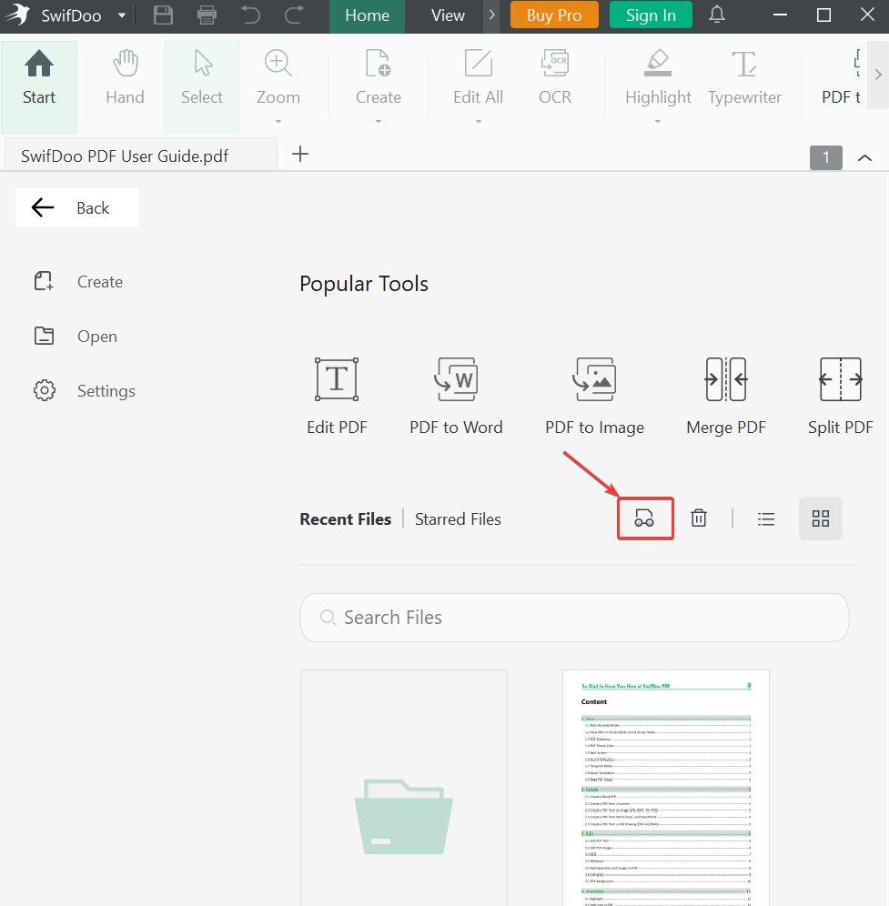Show the Starred Files tab
Viewport: 889px width, 906px height.
[x=458, y=518]
